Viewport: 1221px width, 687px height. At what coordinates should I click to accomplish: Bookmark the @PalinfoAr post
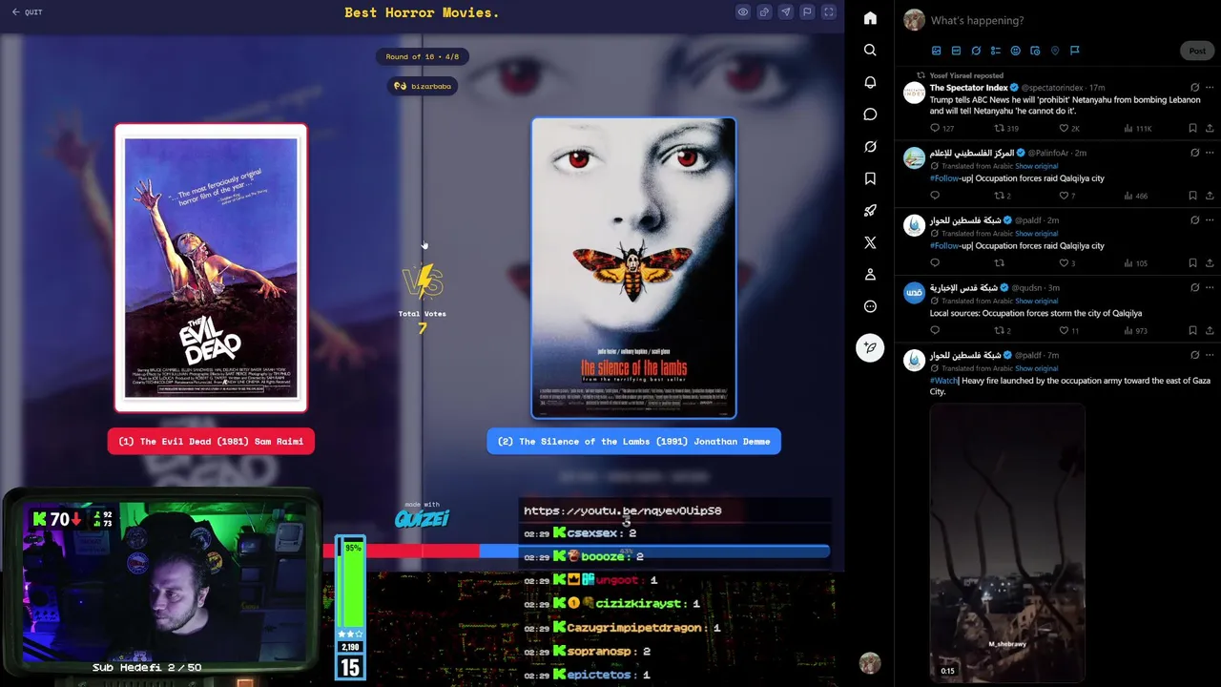[1192, 196]
